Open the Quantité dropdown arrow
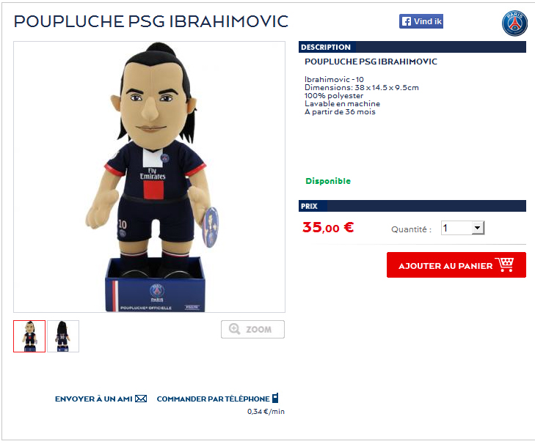The width and height of the screenshot is (535, 444). coord(478,228)
